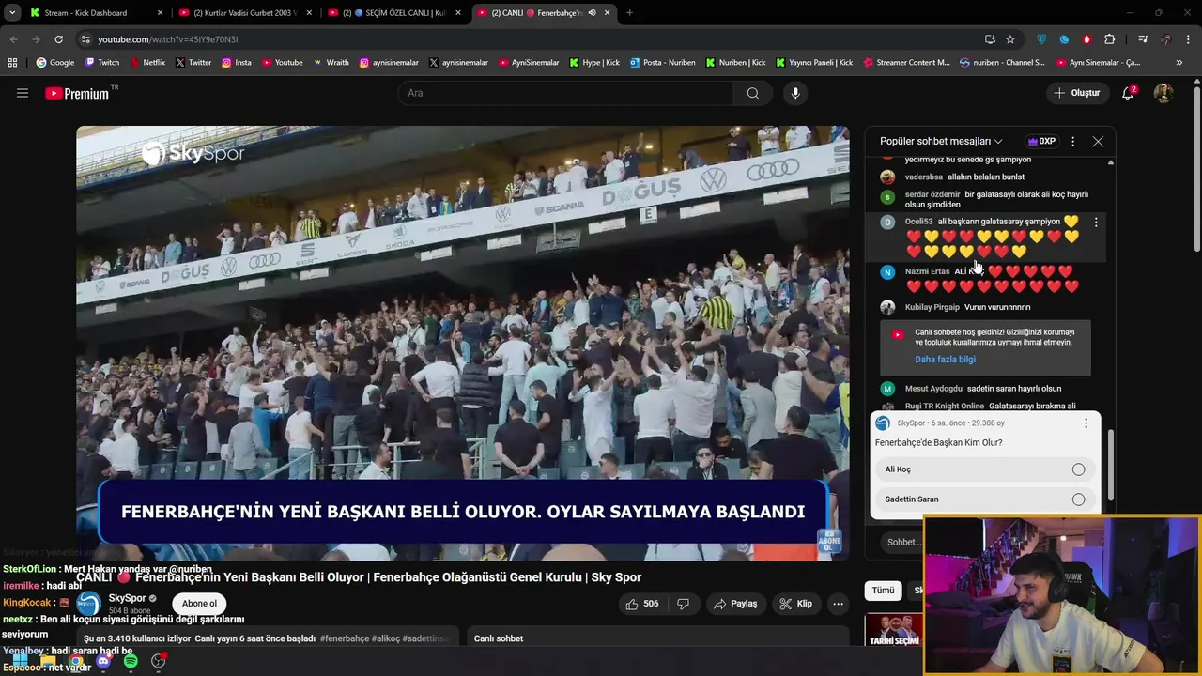
Task: Open the account avatar menu
Action: point(1163,93)
